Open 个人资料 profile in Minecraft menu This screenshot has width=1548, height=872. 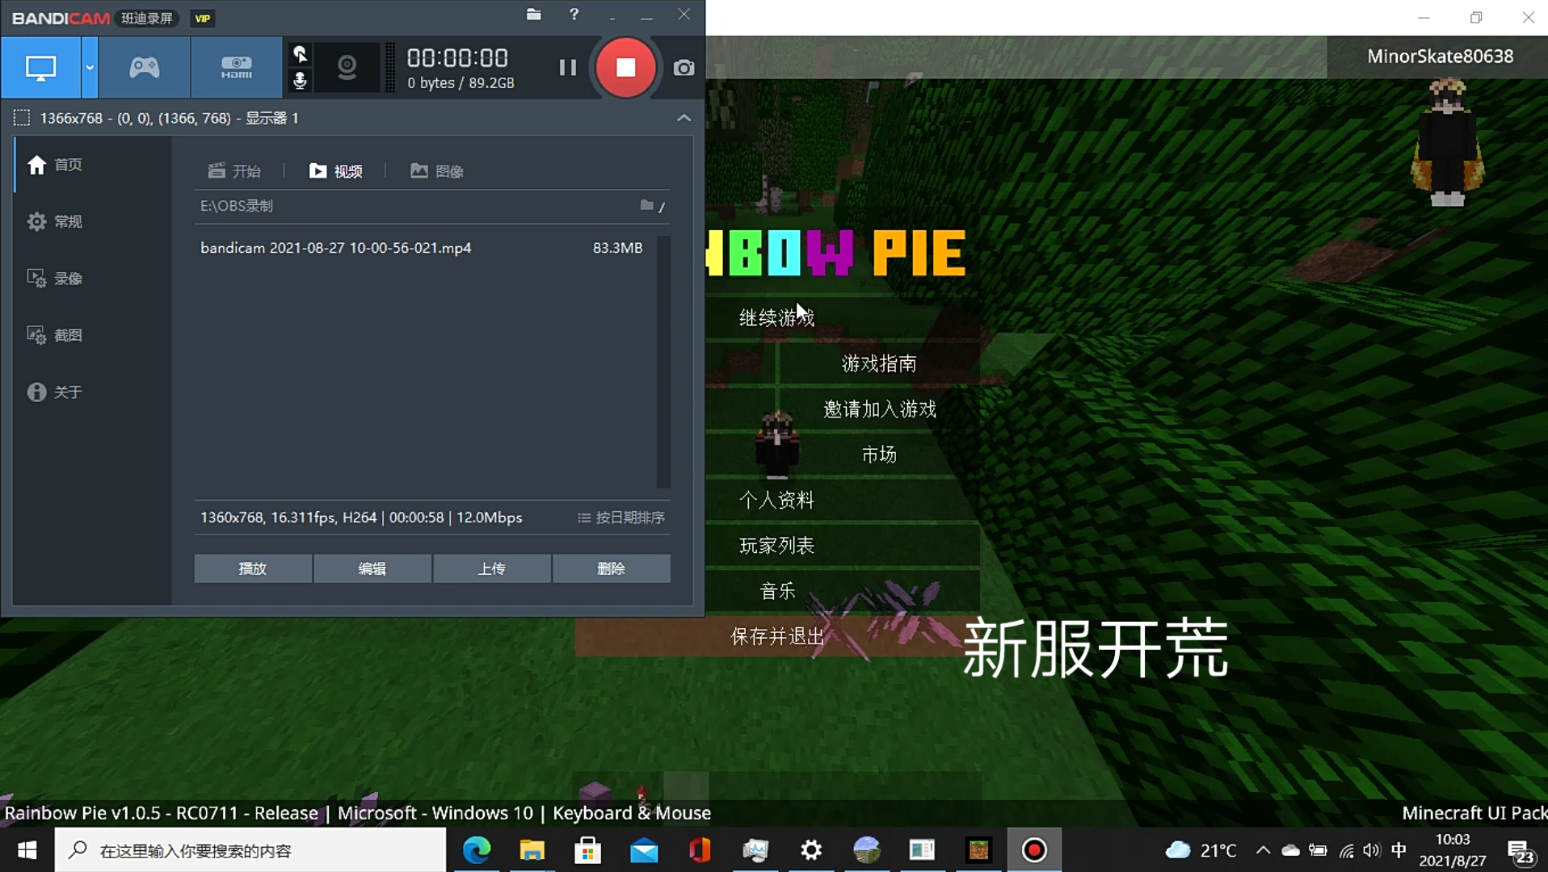coord(776,500)
